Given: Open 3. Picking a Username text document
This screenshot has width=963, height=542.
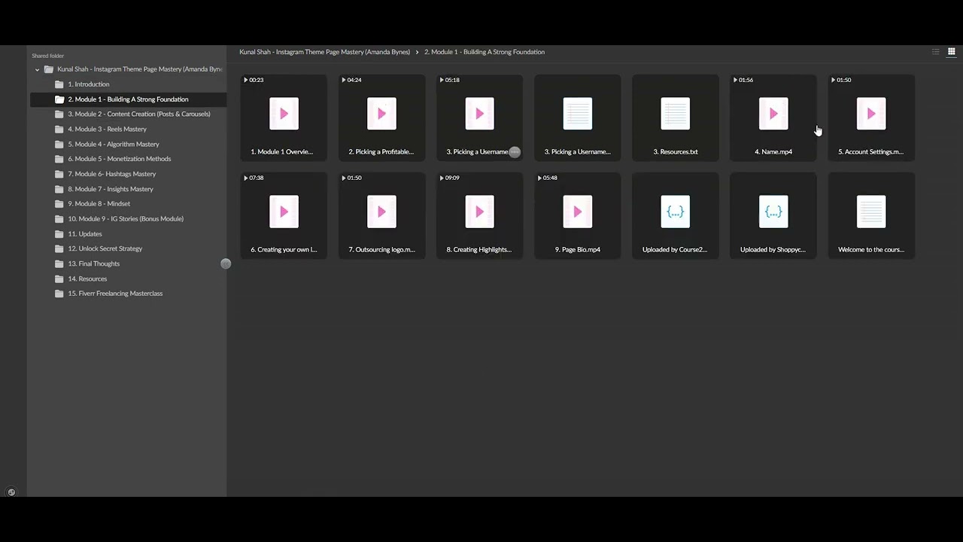Looking at the screenshot, I should [x=578, y=117].
